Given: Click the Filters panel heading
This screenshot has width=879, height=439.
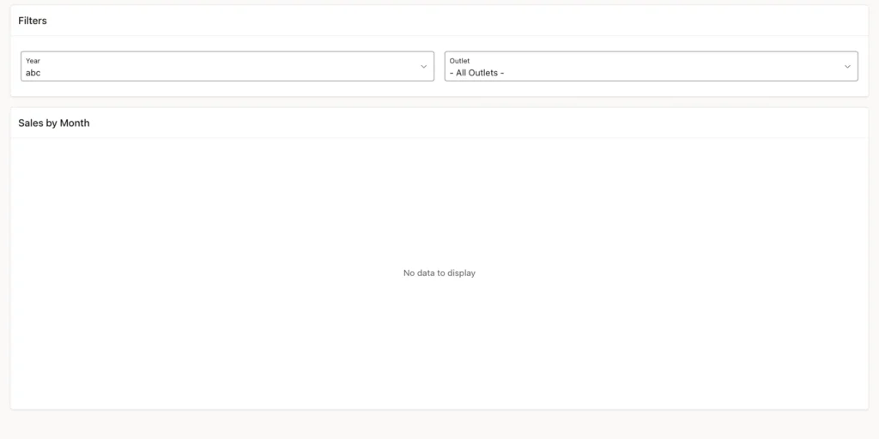Looking at the screenshot, I should pos(33,21).
